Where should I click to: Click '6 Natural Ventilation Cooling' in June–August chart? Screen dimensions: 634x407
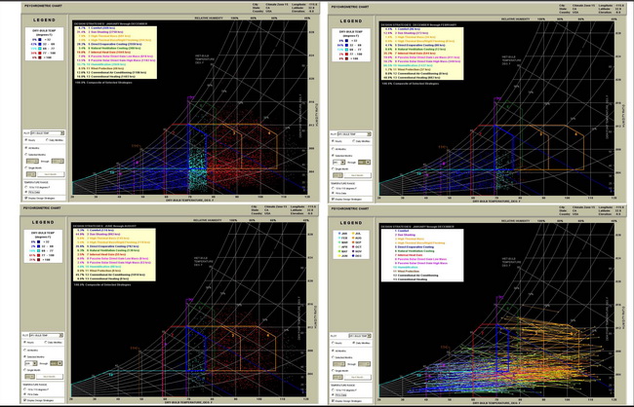(114, 250)
